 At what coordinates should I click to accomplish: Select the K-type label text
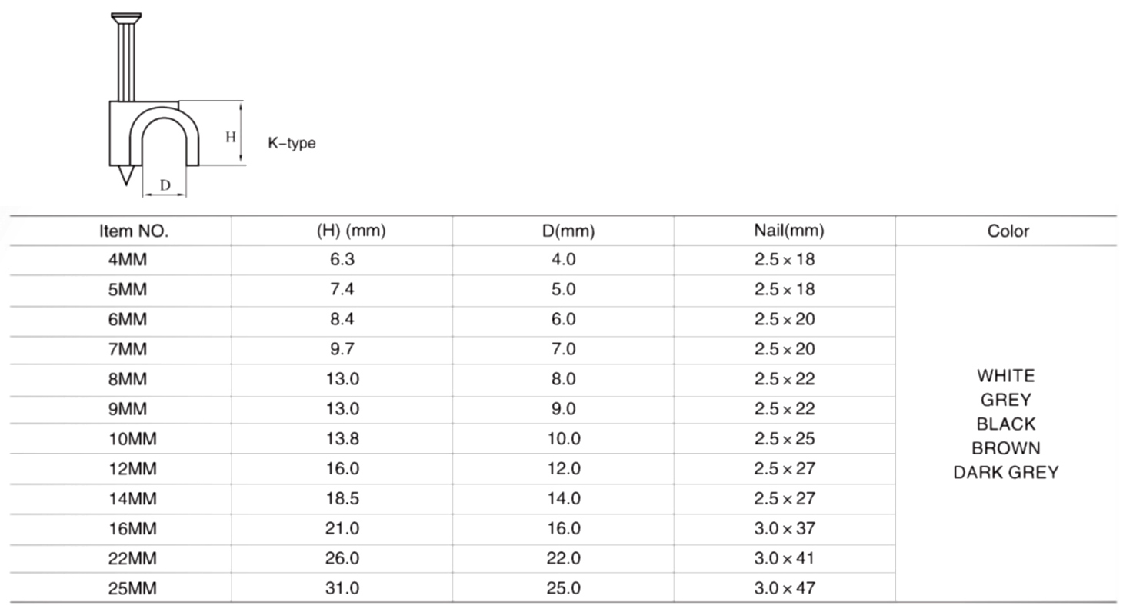292,143
